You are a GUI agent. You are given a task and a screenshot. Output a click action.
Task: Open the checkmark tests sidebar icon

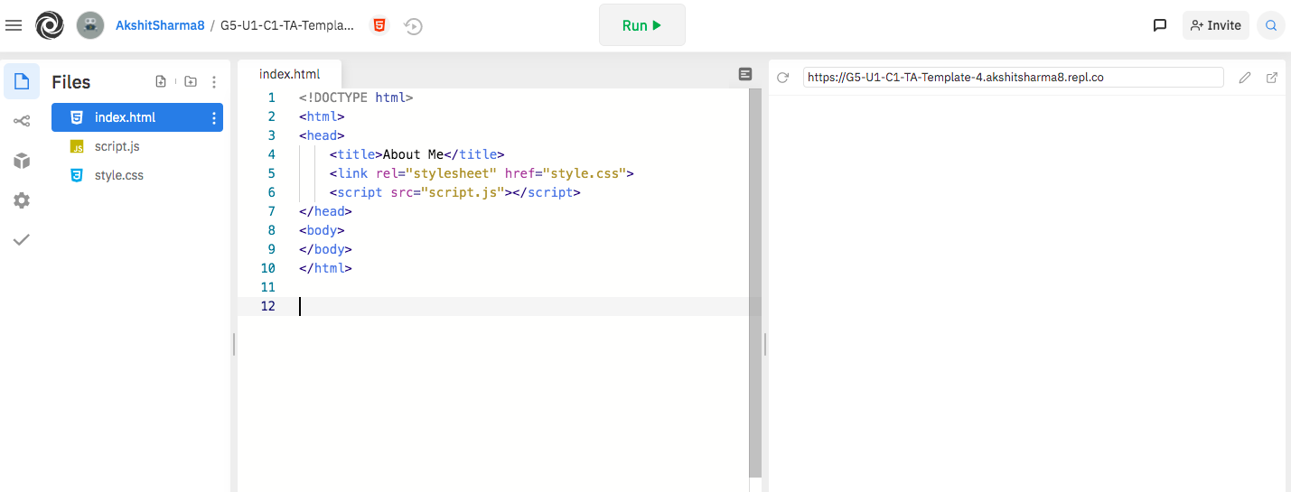[x=22, y=240]
